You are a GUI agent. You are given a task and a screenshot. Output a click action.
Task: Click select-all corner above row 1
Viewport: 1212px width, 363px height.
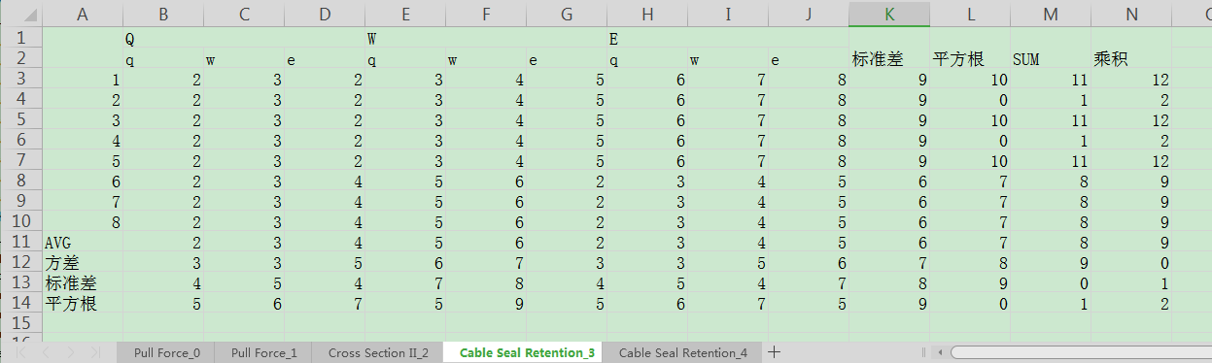point(21,14)
